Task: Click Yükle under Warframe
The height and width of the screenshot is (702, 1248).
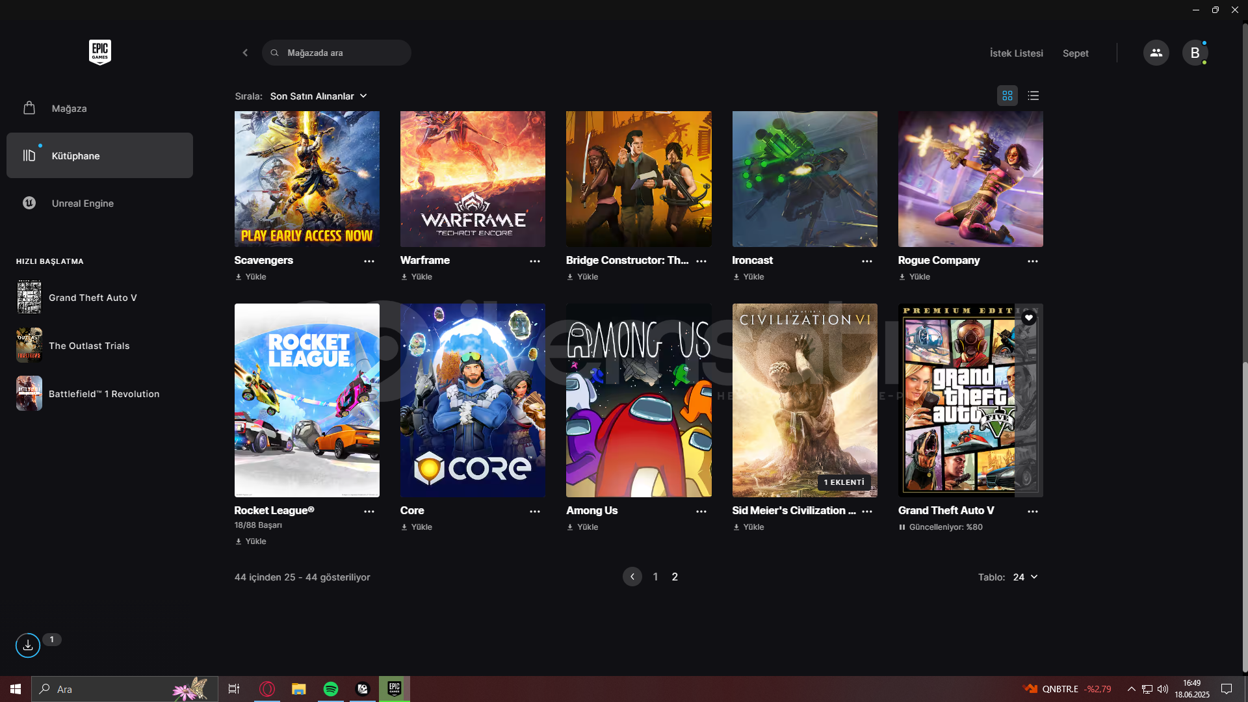Action: click(x=417, y=277)
